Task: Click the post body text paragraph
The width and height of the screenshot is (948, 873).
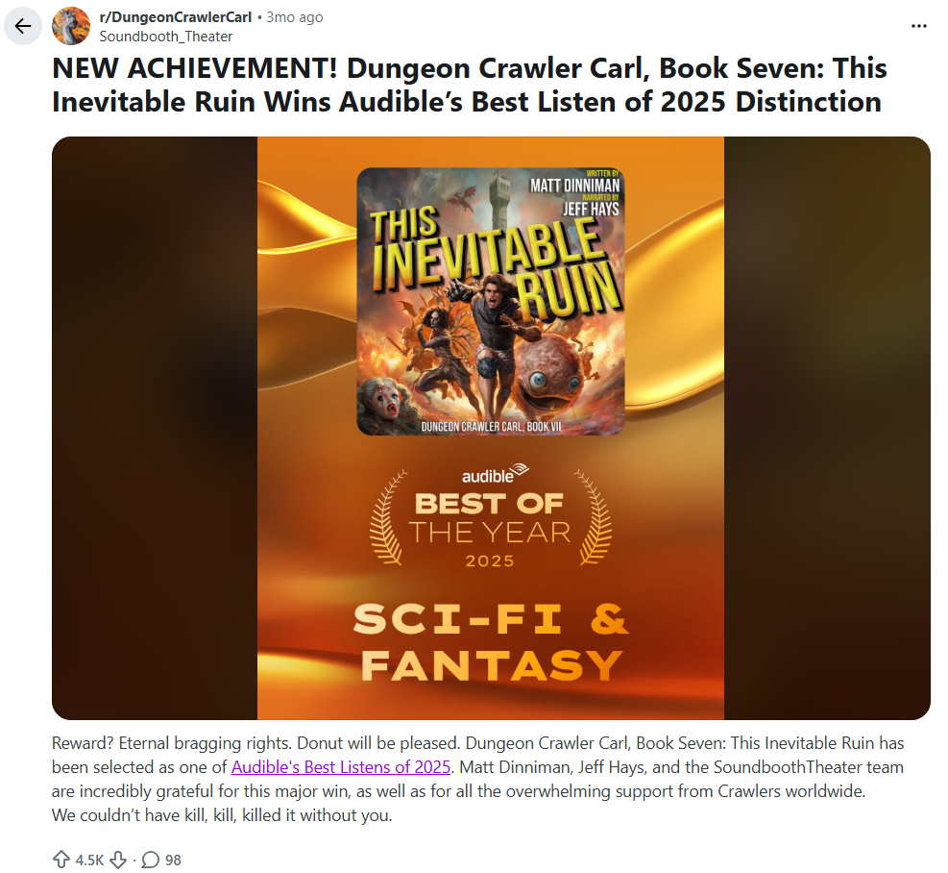Action: [477, 779]
